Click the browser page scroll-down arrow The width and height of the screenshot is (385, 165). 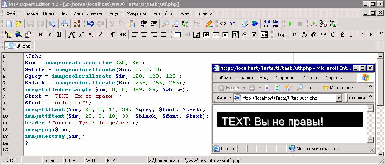click(370, 140)
